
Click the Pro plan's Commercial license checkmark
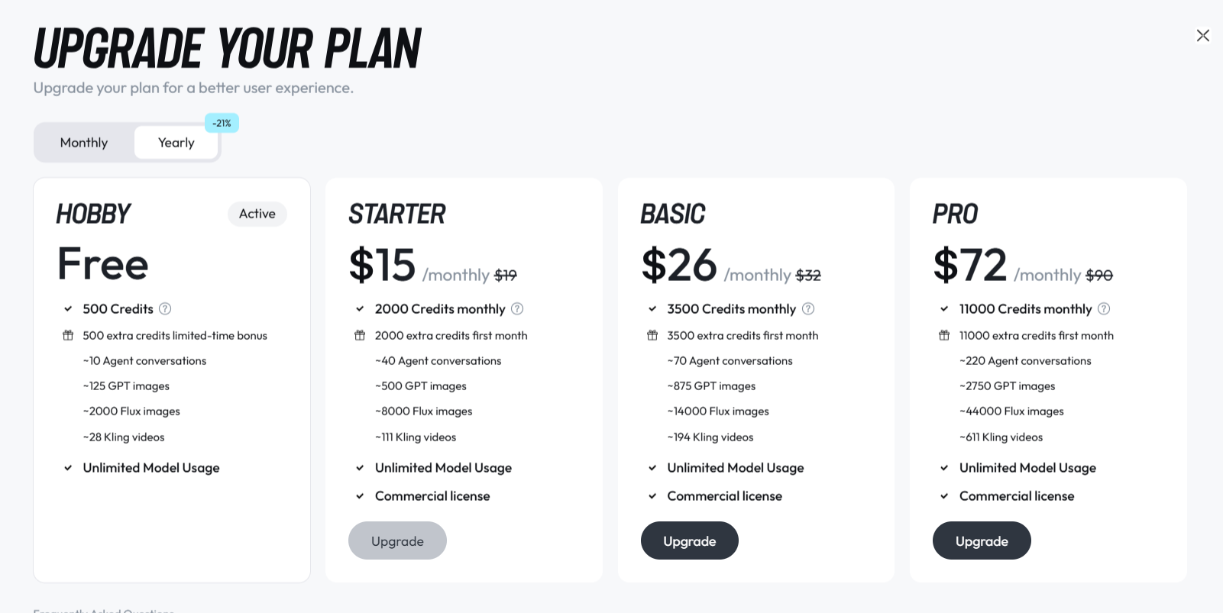click(944, 496)
